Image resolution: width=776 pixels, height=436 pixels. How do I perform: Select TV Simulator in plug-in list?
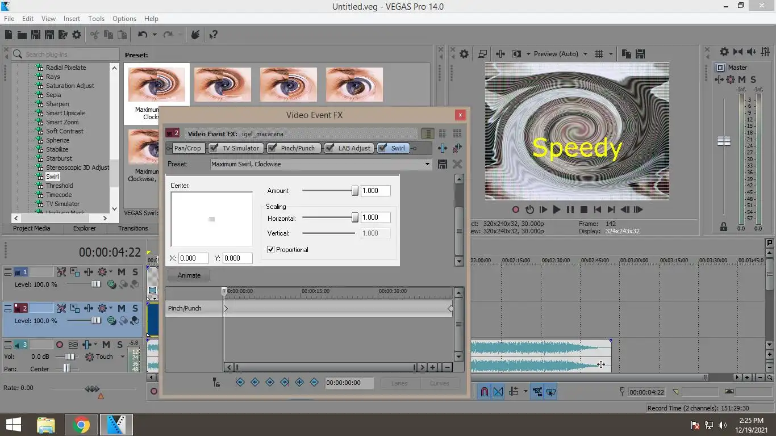(x=62, y=204)
